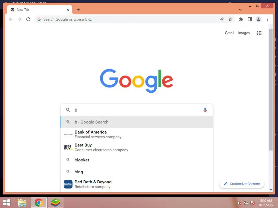The height and width of the screenshot is (208, 278).
Task: Click the Google icon in the address bar
Action: click(39, 19)
